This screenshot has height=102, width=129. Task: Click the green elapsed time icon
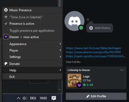84,85
